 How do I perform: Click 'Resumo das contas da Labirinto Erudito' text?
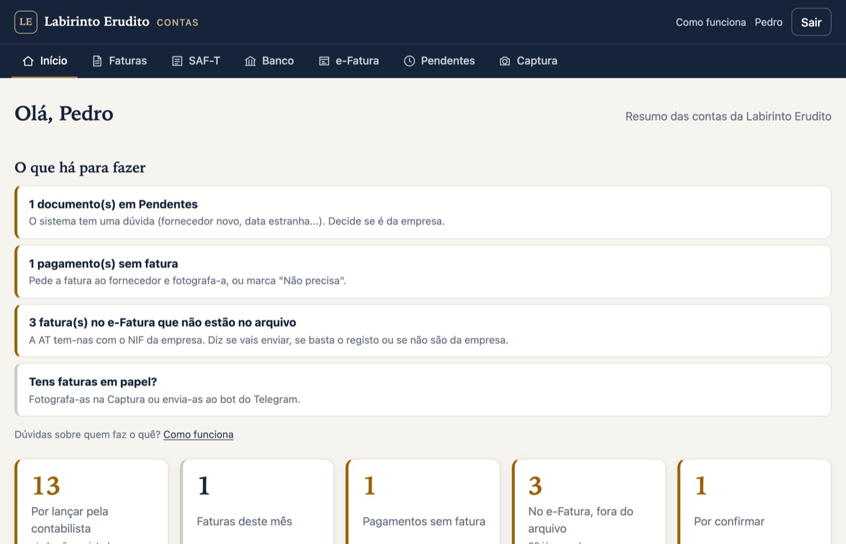(x=728, y=117)
